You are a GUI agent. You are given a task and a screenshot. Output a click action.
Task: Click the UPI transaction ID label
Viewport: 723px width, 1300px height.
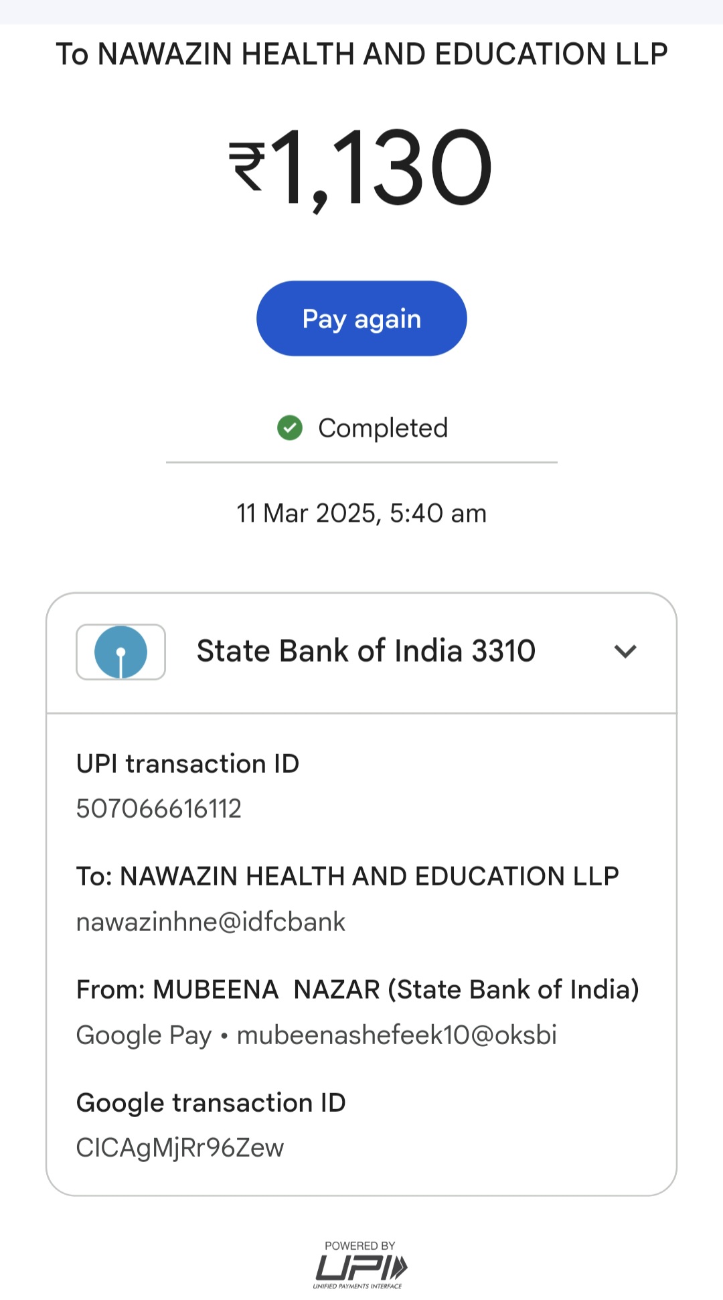[x=187, y=764]
